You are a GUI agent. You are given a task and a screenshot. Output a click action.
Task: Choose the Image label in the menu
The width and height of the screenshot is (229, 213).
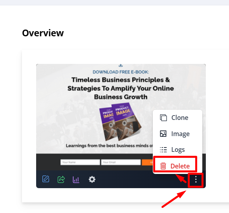180,134
